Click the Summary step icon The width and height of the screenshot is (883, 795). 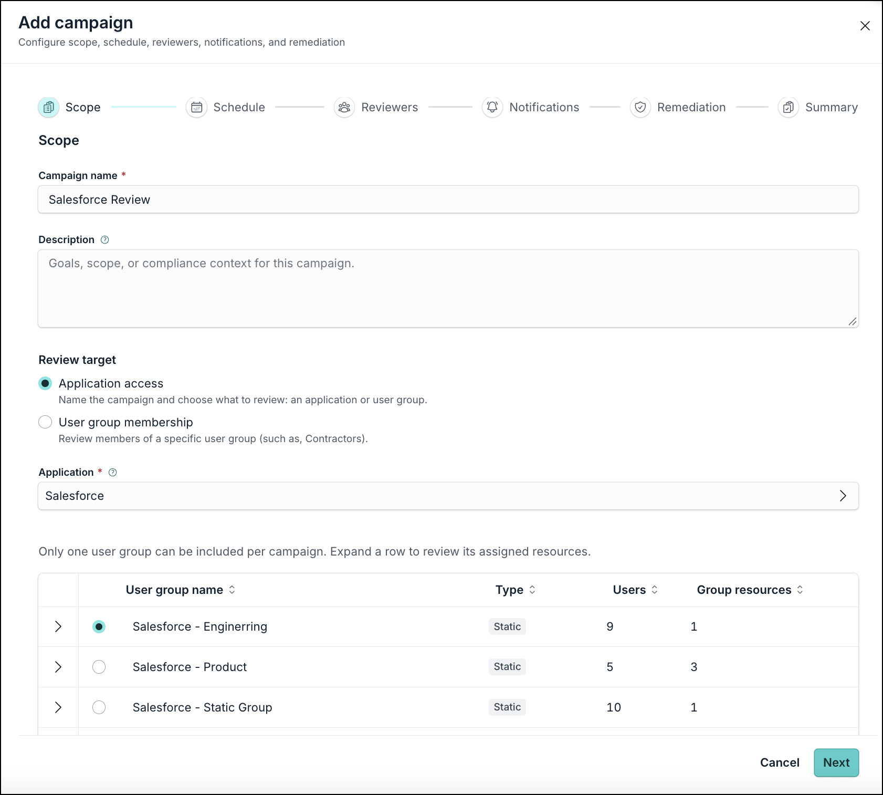[x=789, y=107]
